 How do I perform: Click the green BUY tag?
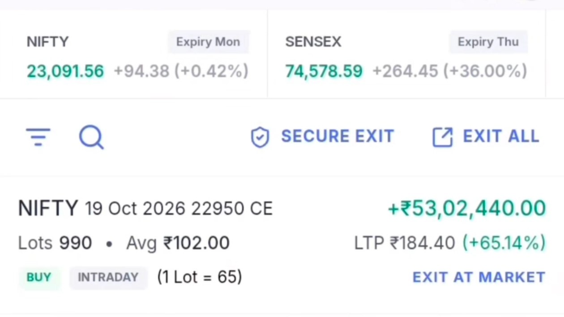[39, 277]
